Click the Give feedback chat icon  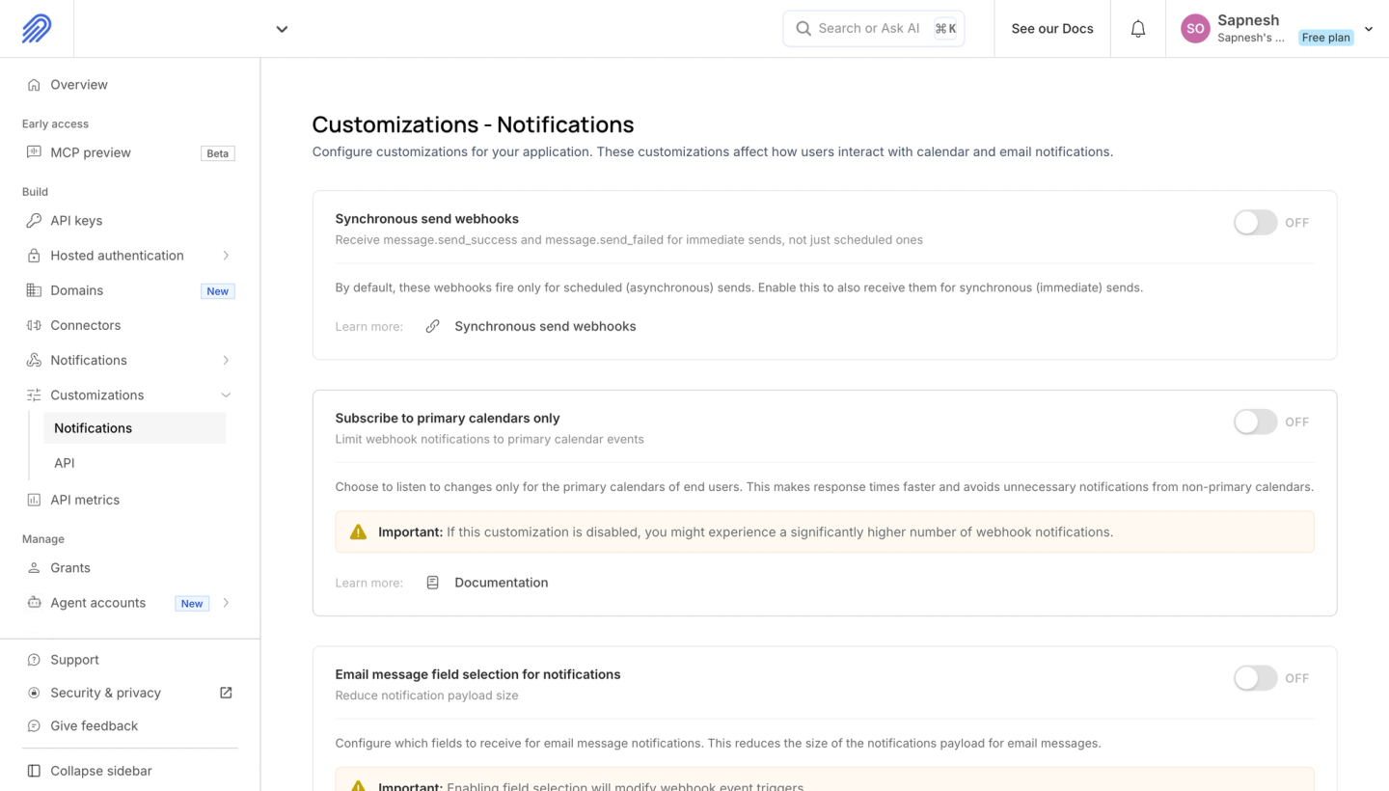pyautogui.click(x=34, y=725)
